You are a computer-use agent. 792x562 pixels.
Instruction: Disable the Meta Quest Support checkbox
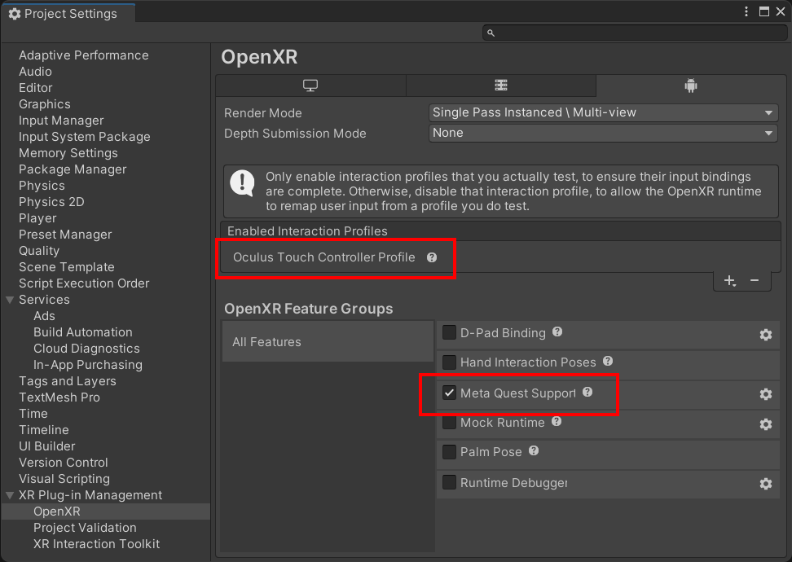449,393
